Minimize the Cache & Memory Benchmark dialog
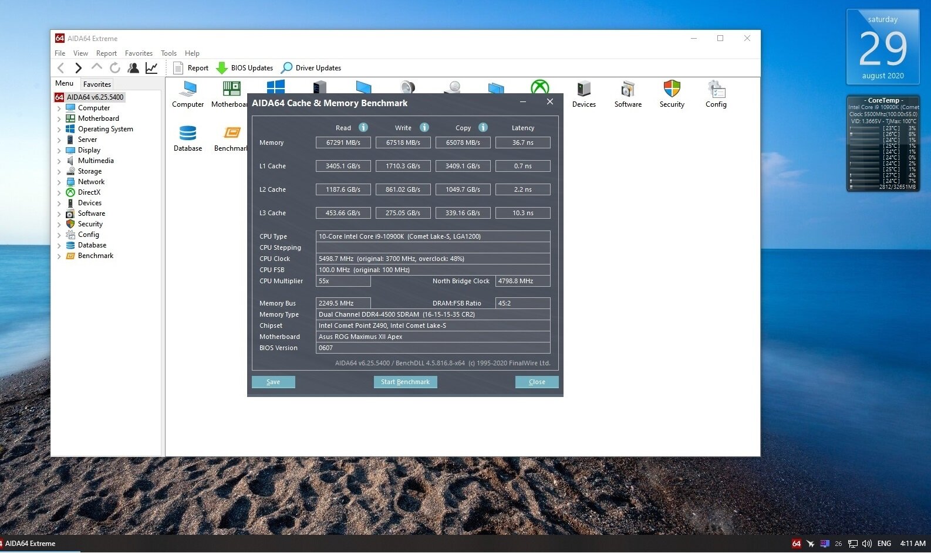 pos(523,102)
